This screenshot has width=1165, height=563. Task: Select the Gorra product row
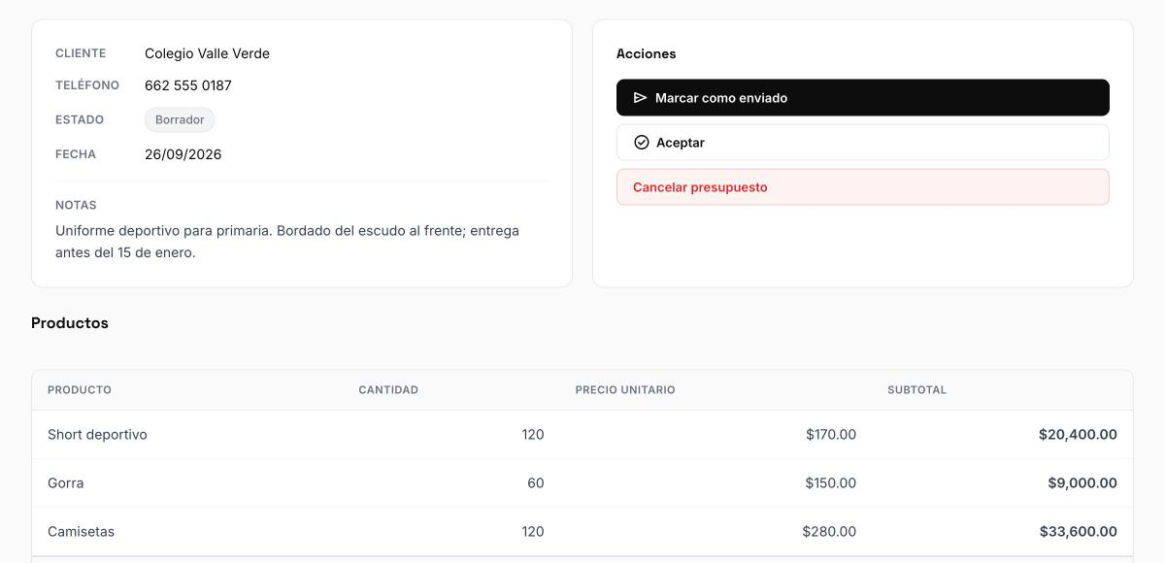(x=582, y=483)
